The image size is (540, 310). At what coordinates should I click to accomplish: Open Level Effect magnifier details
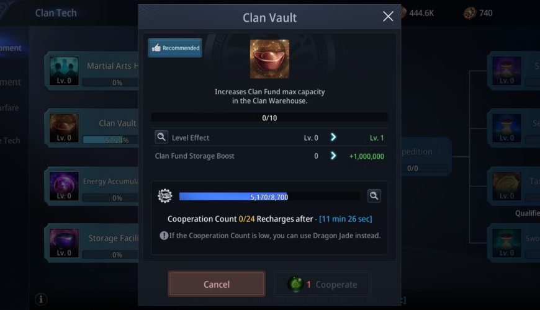(161, 137)
